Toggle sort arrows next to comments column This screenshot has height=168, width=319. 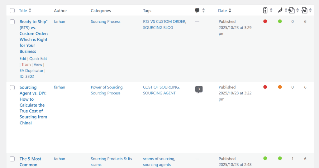pyautogui.click(x=203, y=11)
